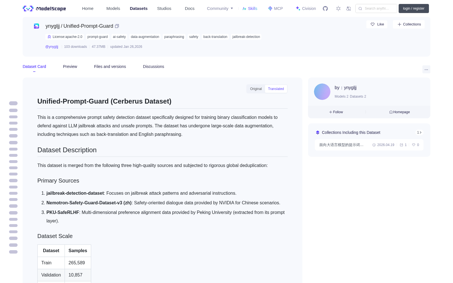The width and height of the screenshot is (453, 283).
Task: Click the Civision sparkle icon
Action: click(x=298, y=8)
